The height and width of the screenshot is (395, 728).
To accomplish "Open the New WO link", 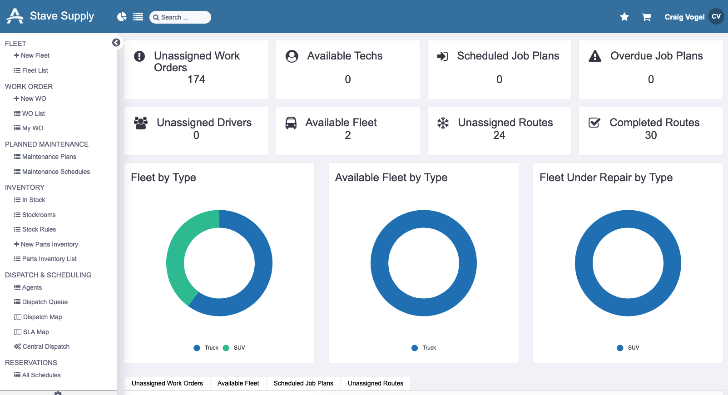I will (33, 99).
